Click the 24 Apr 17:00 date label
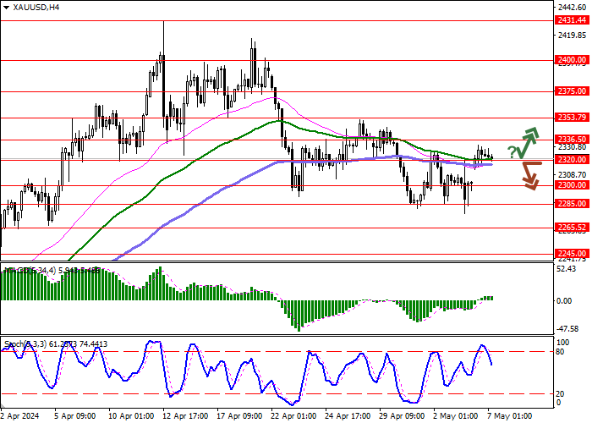This screenshot has width=592, height=423. click(x=348, y=416)
